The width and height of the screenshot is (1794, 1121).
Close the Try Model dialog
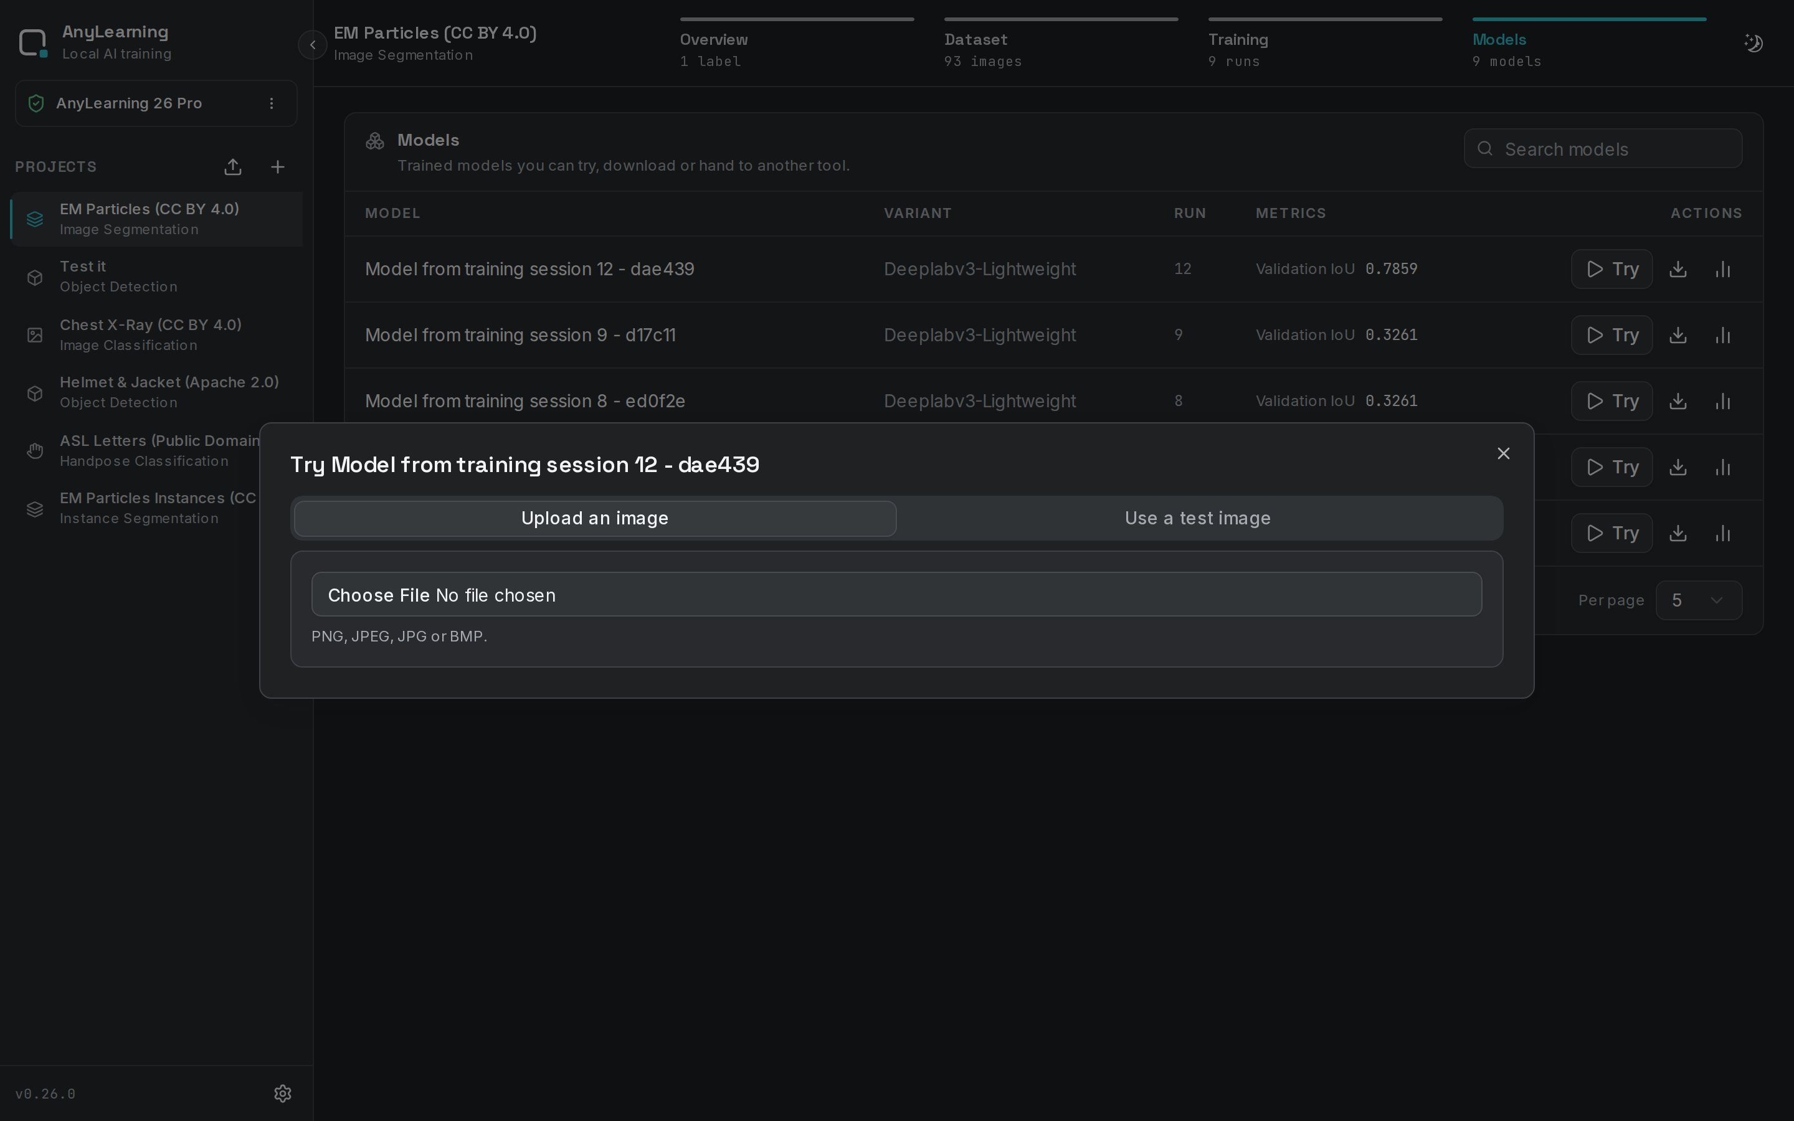coord(1502,453)
